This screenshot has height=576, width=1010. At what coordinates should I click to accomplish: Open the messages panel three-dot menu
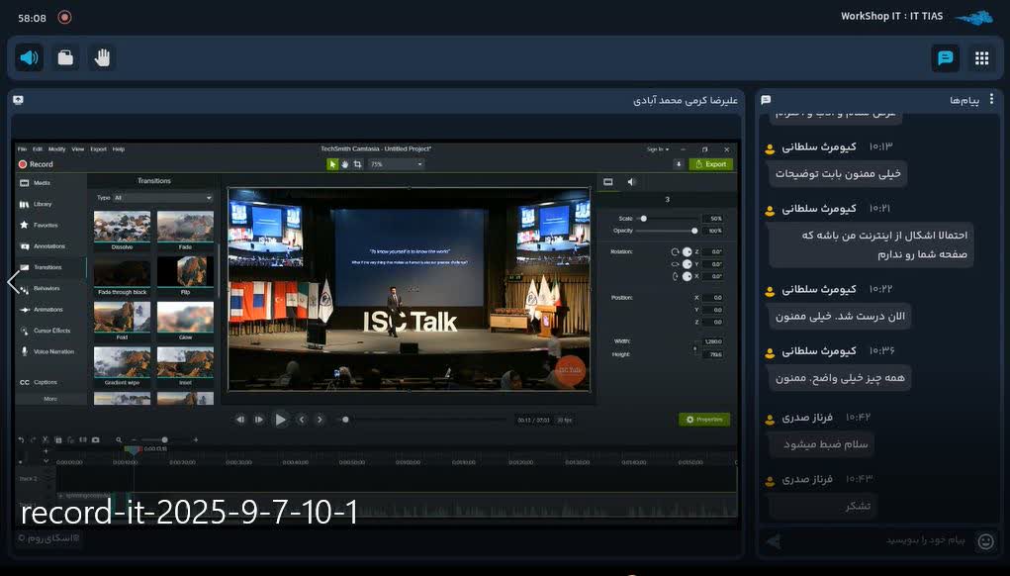click(991, 99)
